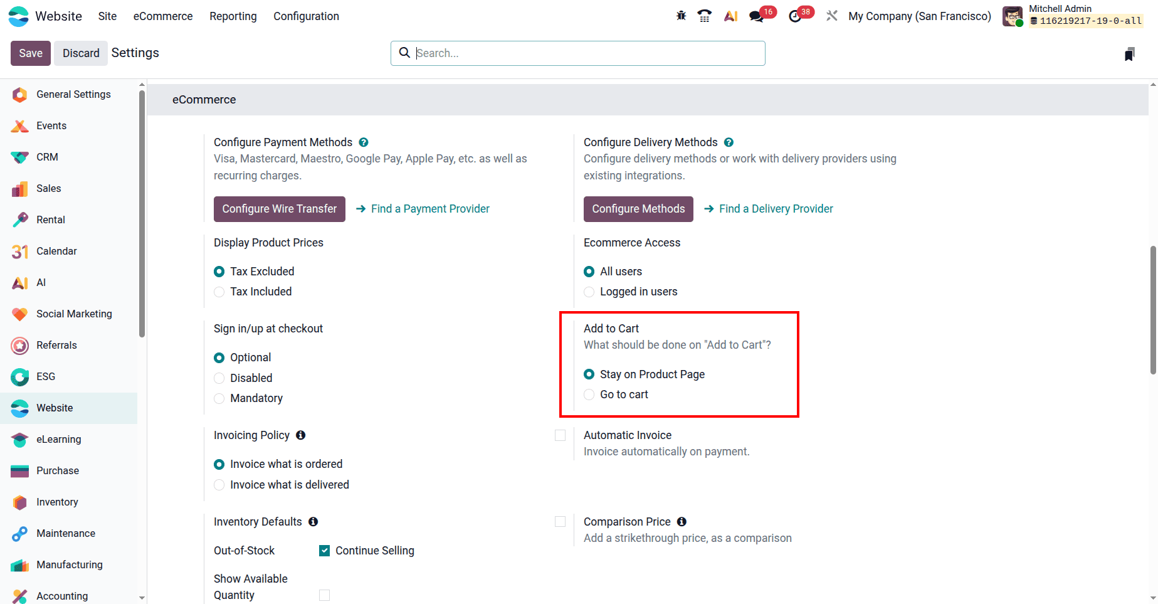Open Calendar settings in sidebar

point(68,252)
